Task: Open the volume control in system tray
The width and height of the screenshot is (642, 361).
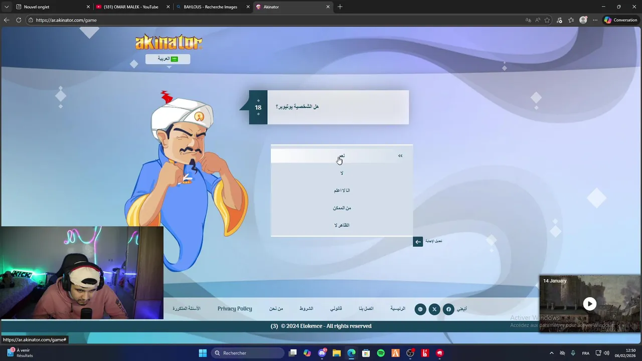Action: tap(606, 353)
